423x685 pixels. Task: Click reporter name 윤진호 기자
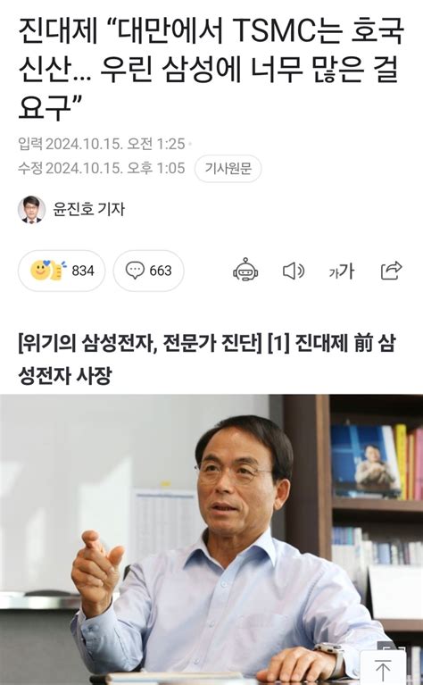89,209
